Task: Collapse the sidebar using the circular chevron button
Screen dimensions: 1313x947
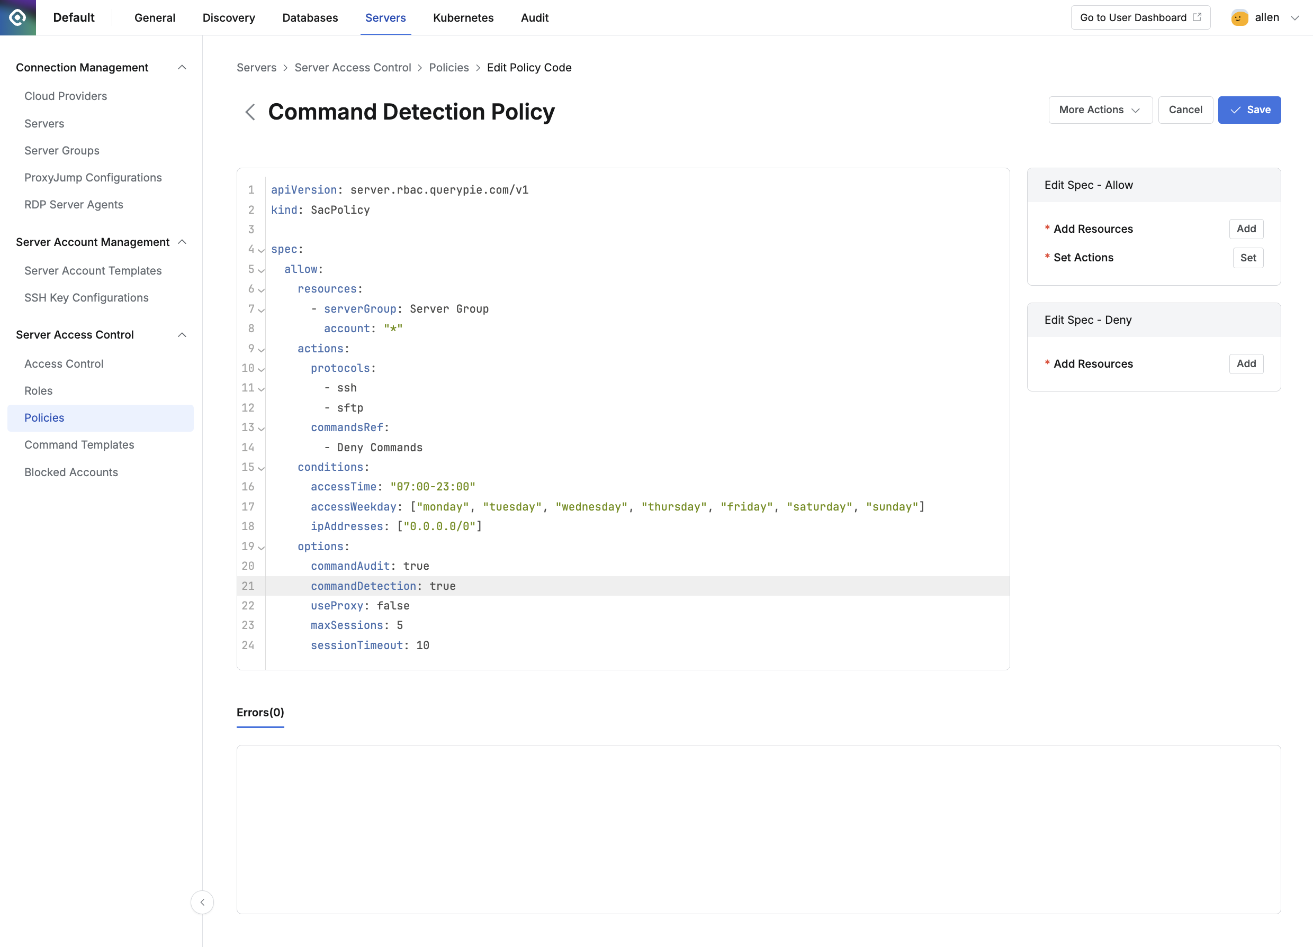Action: [202, 902]
